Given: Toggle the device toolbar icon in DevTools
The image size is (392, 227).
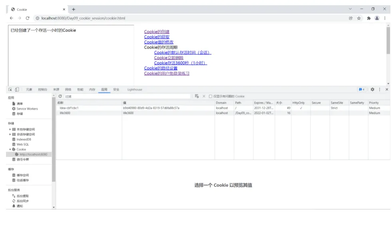Looking at the screenshot, I should [17, 90].
